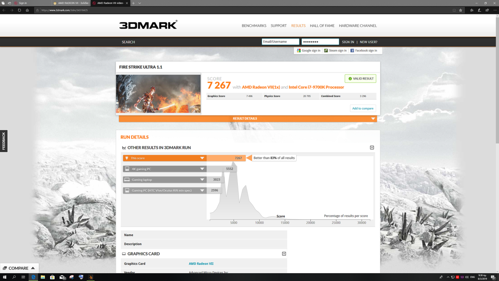
Task: Open Add notes pen icon
Action: click(480, 10)
